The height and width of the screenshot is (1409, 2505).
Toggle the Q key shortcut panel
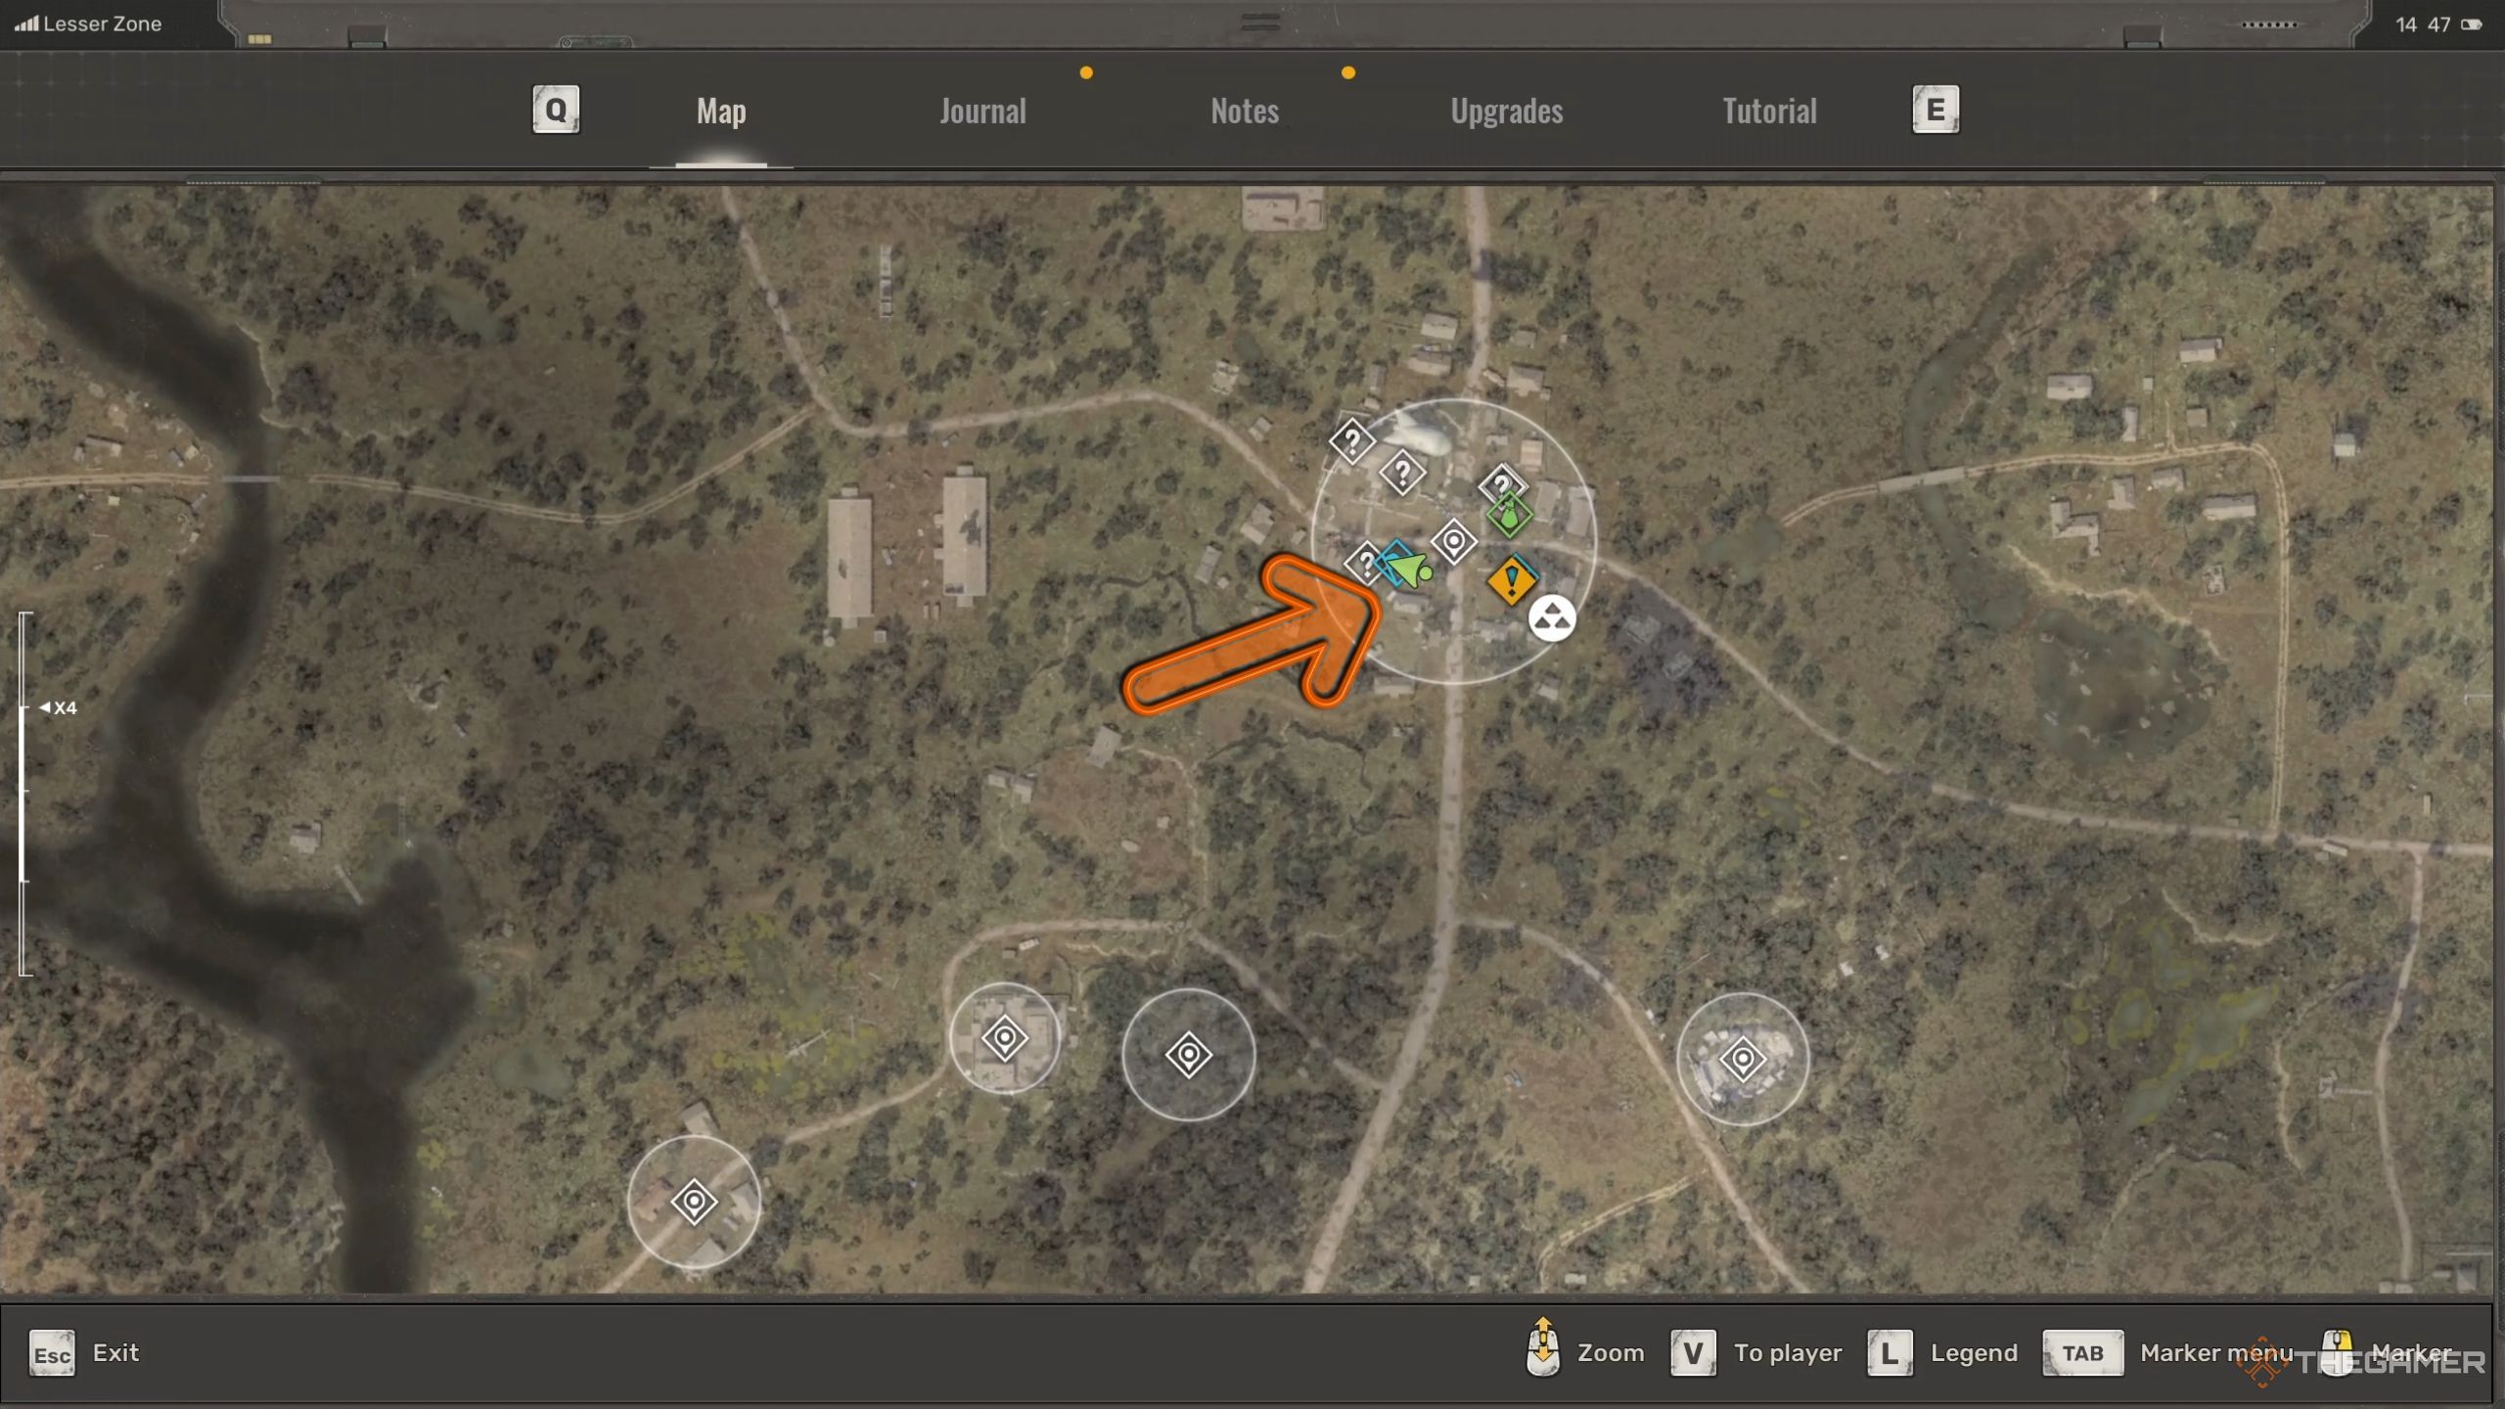tap(556, 109)
